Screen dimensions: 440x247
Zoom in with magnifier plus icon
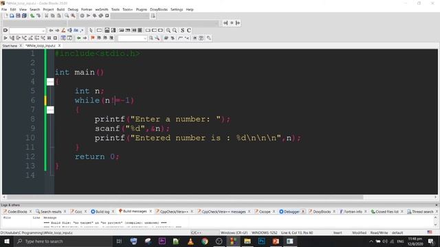[168, 30]
